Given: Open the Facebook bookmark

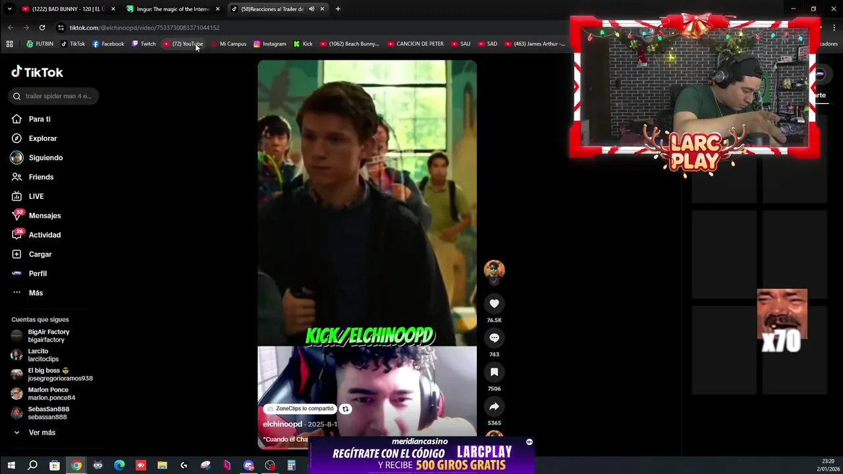Looking at the screenshot, I should click(x=108, y=44).
